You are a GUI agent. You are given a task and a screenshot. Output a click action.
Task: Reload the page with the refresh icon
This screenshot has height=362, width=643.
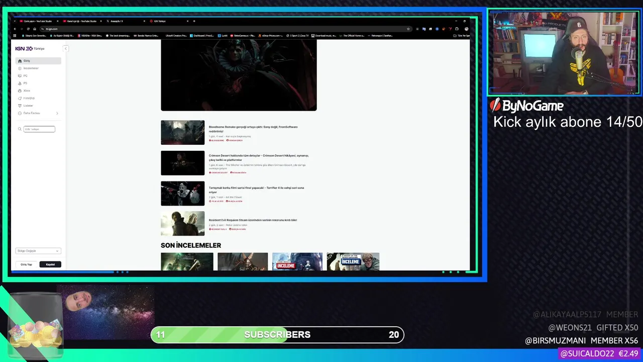click(x=28, y=29)
